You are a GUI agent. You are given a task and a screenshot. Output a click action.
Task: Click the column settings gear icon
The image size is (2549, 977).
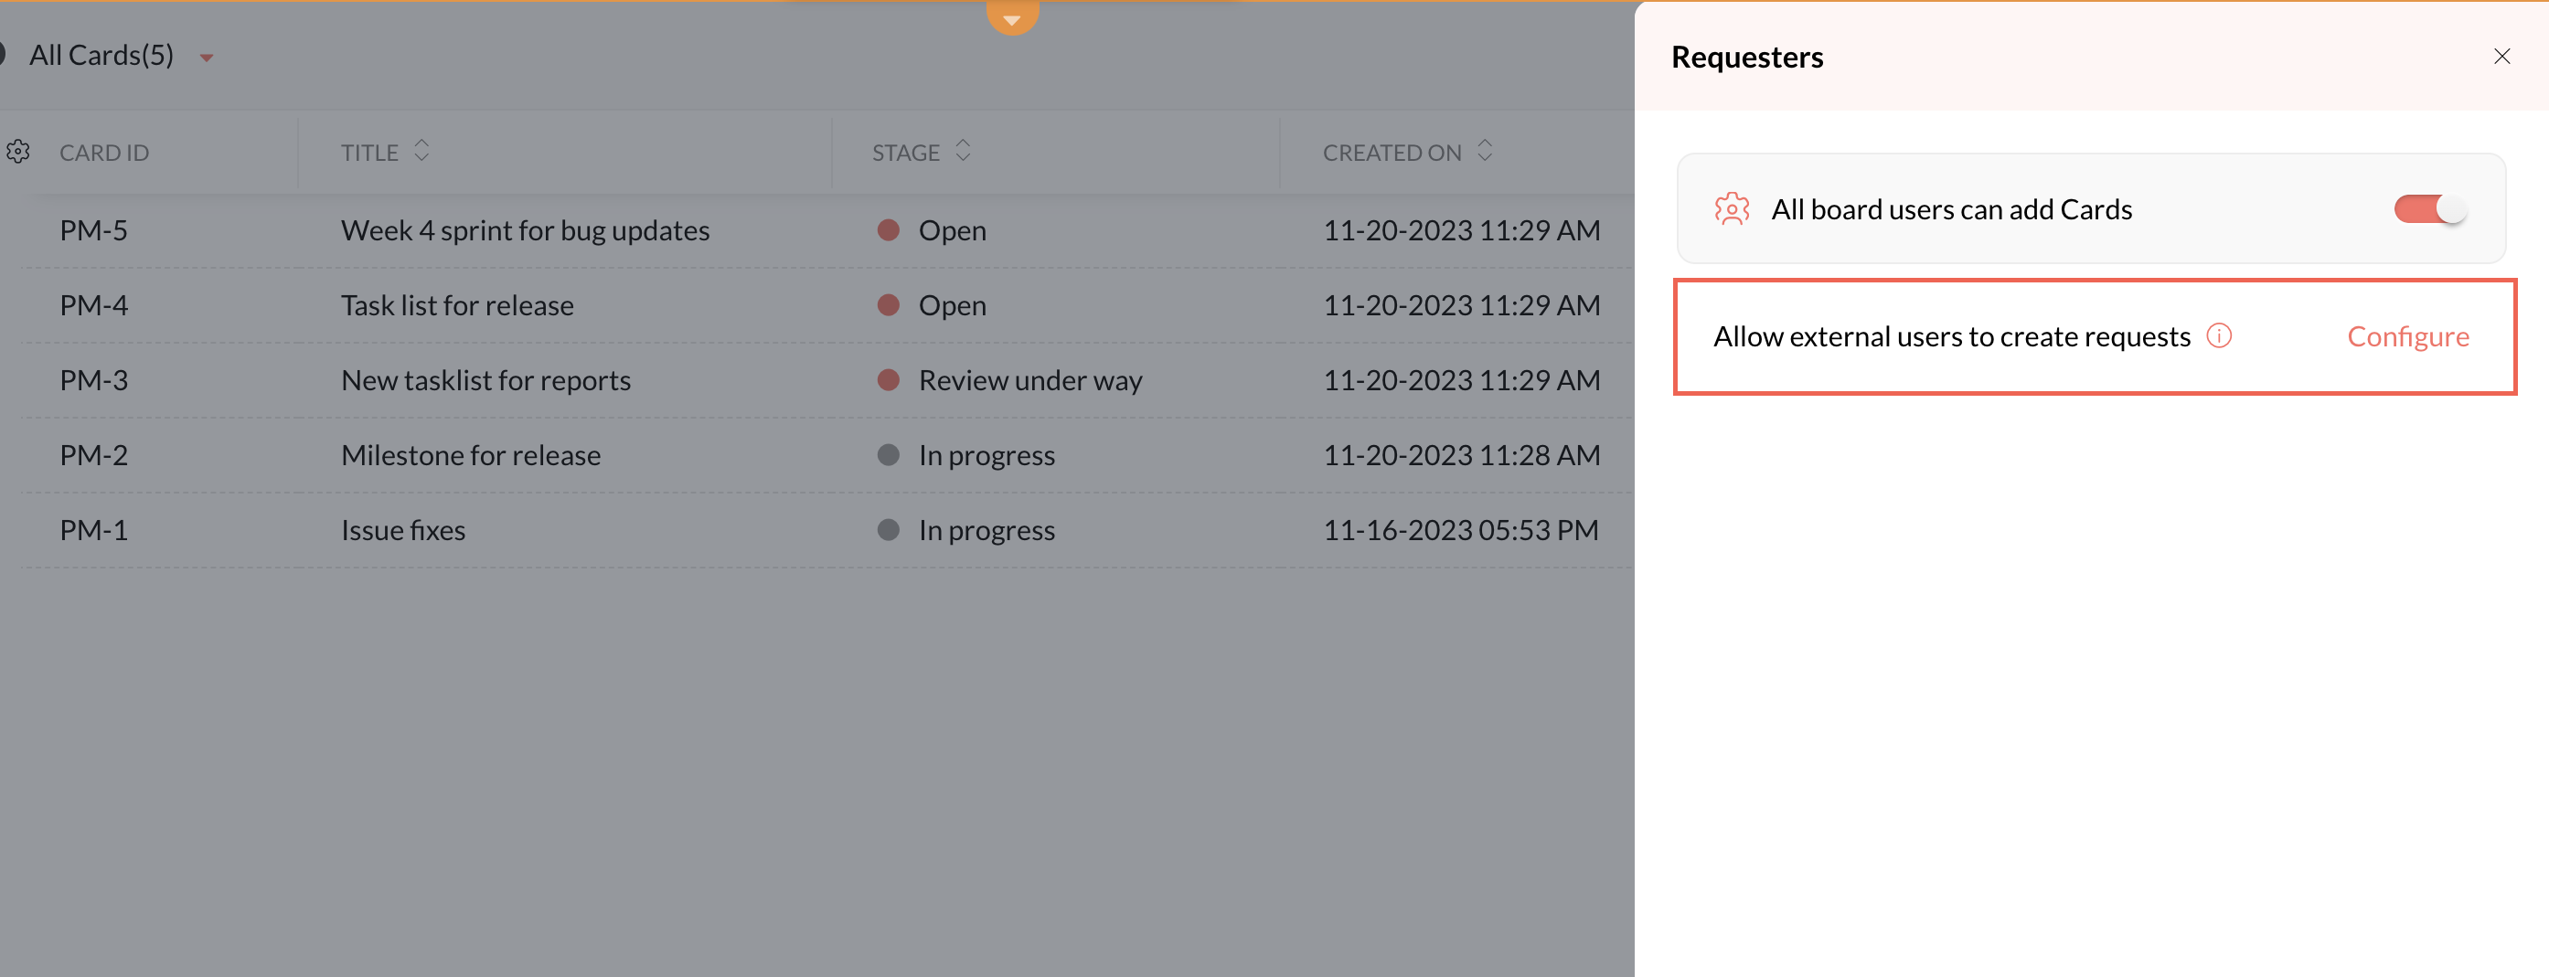(17, 153)
